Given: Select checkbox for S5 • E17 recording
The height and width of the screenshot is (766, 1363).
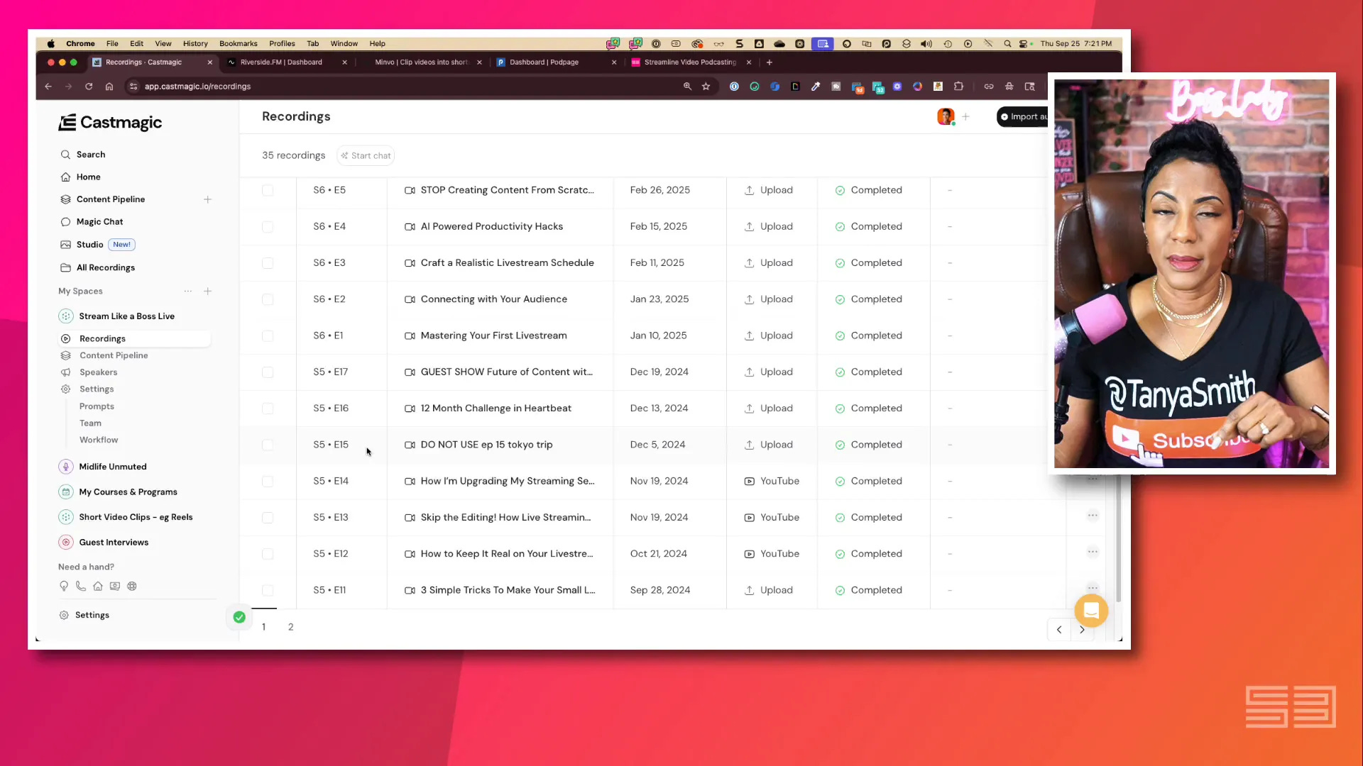Looking at the screenshot, I should tap(268, 372).
